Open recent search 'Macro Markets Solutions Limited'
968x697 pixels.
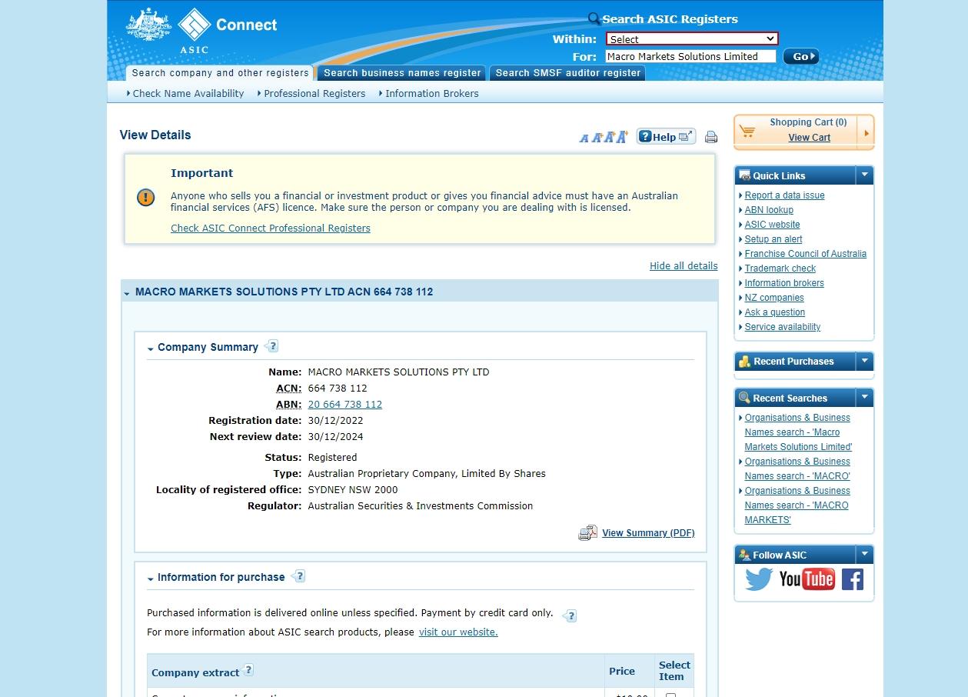tap(798, 432)
